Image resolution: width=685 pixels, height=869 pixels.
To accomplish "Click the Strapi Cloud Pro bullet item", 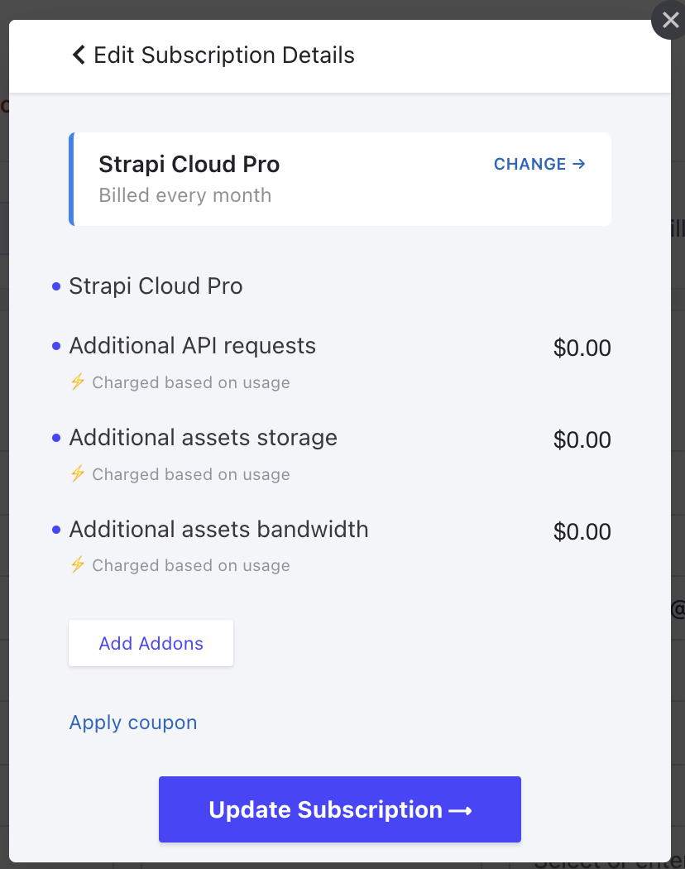I will (x=156, y=286).
